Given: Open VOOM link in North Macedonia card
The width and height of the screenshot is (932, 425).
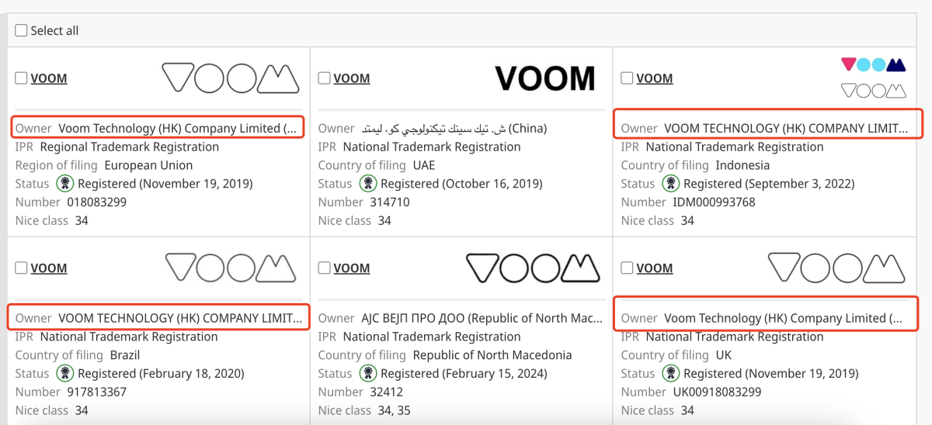Looking at the screenshot, I should (x=352, y=268).
